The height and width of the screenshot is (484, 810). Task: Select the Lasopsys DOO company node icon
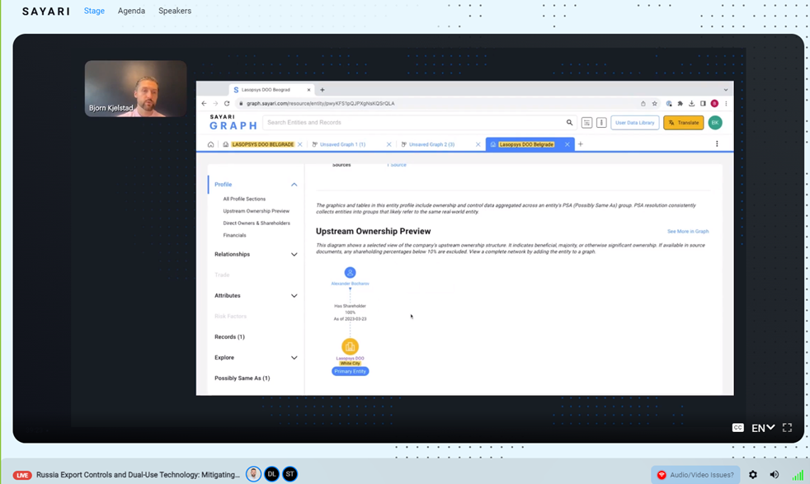point(351,346)
